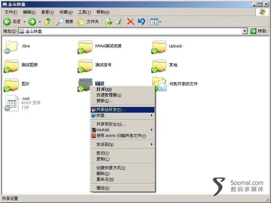271x203 pixels.
Task: Choose 搜索(E)... in the context menu
Action: coord(123,100)
